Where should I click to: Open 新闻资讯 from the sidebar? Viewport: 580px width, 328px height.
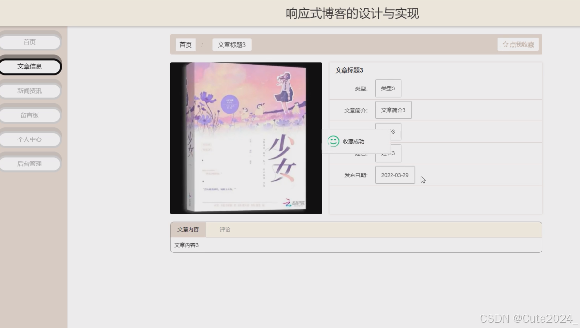(30, 91)
